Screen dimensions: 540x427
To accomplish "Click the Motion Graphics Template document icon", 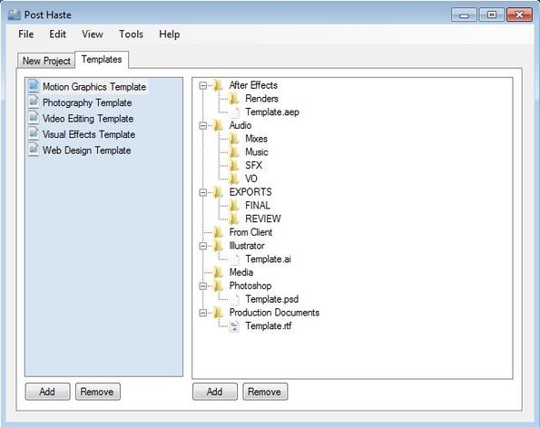I will [34, 86].
